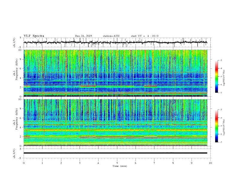Click the ch.2 PSD color scale bar
The height and width of the screenshot is (183, 237).
coord(216,126)
